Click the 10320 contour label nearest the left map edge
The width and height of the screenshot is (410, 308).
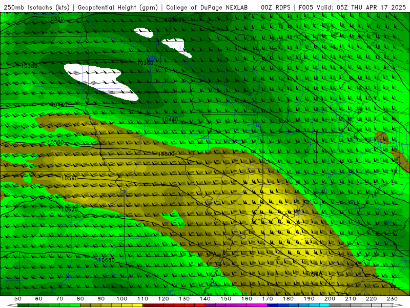click(55, 19)
